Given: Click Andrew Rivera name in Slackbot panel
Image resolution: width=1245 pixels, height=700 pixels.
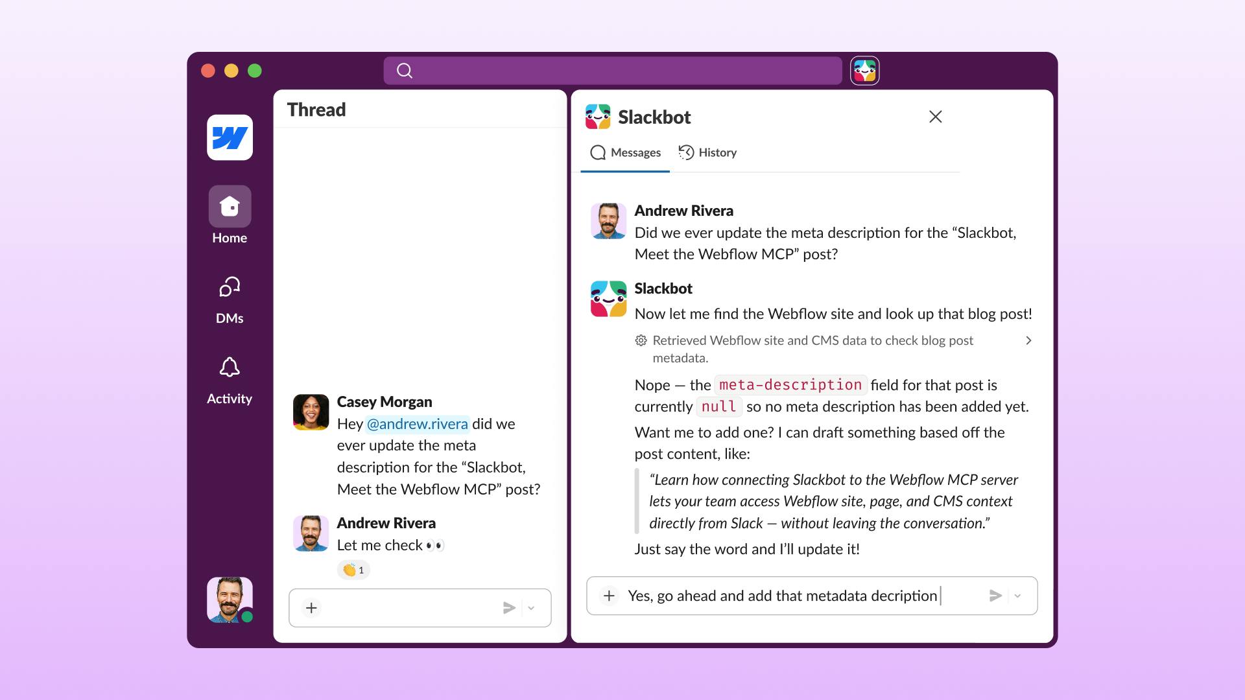Looking at the screenshot, I should point(684,211).
